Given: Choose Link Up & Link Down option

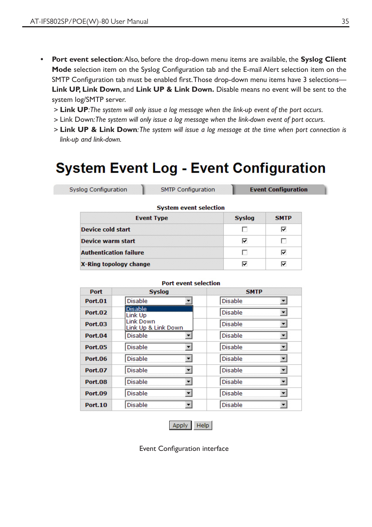Looking at the screenshot, I should pos(159,328).
